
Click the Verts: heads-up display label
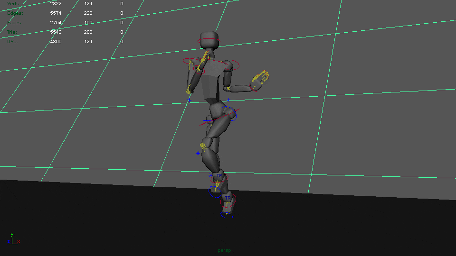(x=14, y=3)
